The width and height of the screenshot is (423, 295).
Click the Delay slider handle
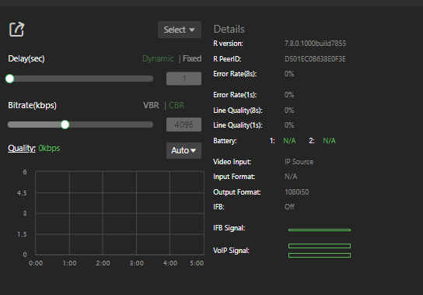tap(9, 79)
